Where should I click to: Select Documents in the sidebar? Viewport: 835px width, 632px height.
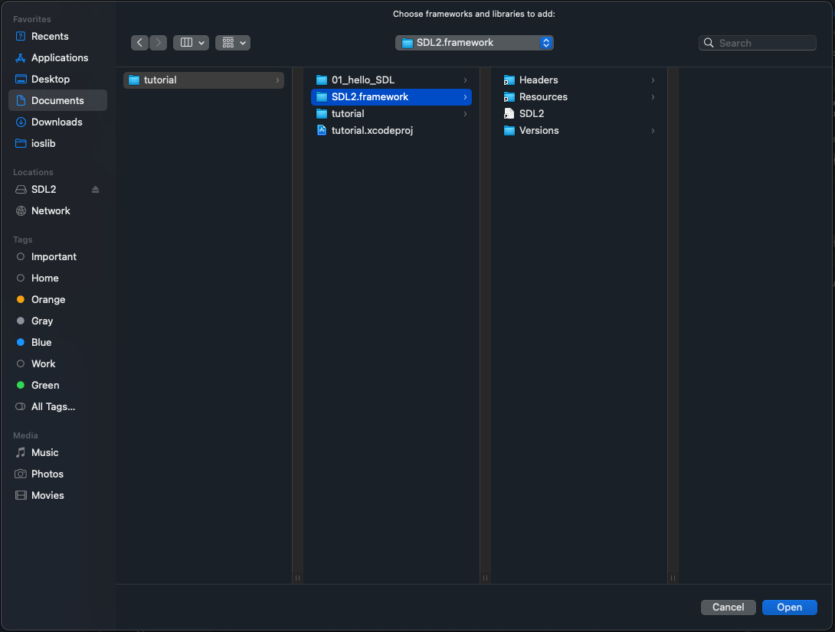tap(57, 100)
